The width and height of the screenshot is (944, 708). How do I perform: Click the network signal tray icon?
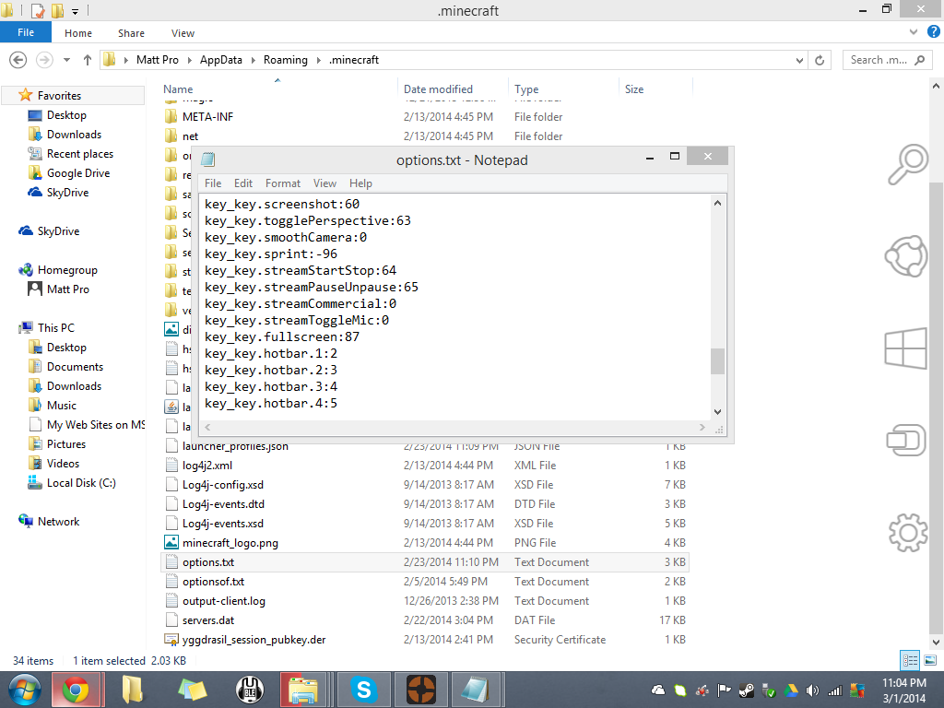click(834, 690)
